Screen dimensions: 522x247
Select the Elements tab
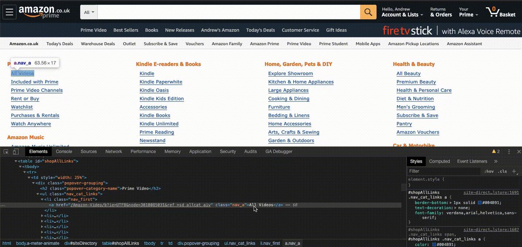click(38, 151)
